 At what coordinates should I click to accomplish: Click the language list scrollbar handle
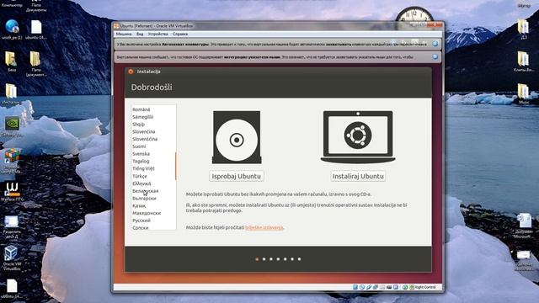pyautogui.click(x=176, y=167)
